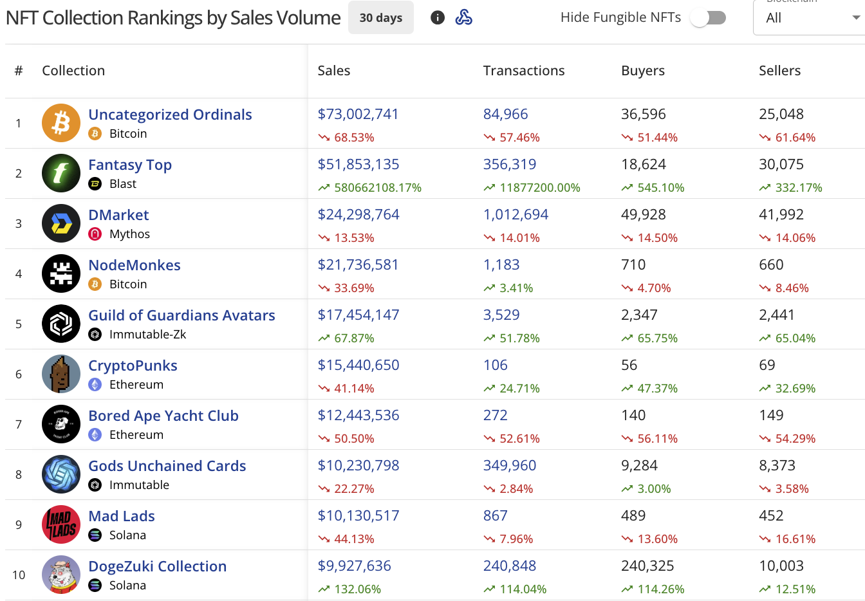Click Immutable-Zk chain icon
Screen dimensions: 865x601
pos(95,335)
